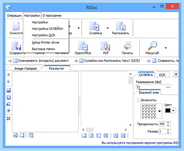Click scroll down arrow in the preview
184x151 pixels.
[131, 125]
